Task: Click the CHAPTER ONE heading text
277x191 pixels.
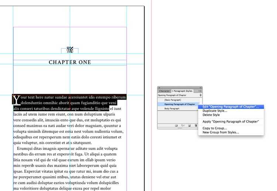Action: click(70, 62)
